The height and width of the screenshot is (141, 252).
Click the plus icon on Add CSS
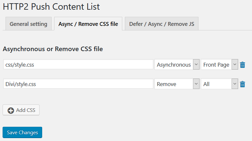coord(11,110)
